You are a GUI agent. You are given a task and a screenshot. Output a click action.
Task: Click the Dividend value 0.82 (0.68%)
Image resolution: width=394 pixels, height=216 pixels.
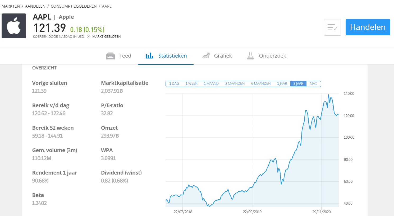pos(114,181)
